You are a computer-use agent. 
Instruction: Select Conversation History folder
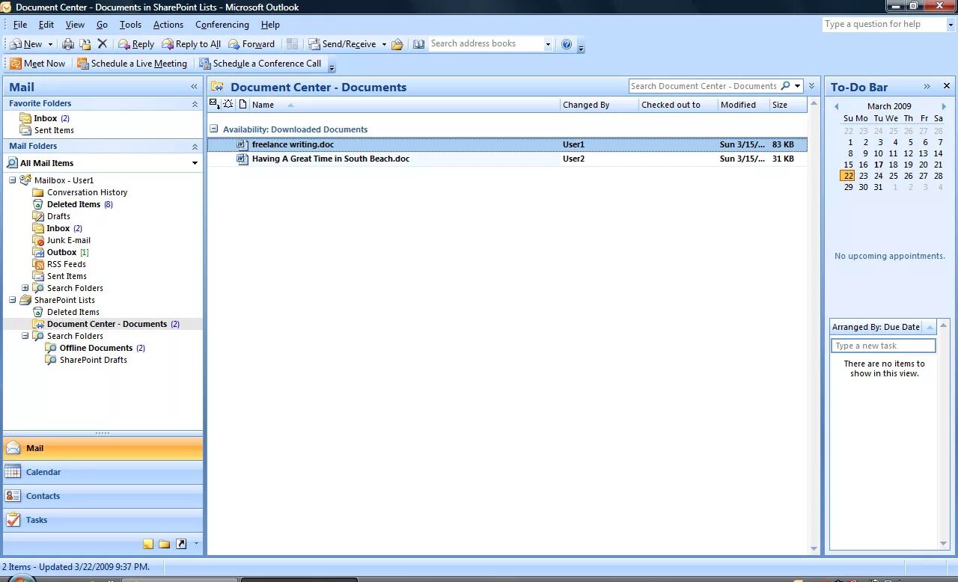pos(87,192)
